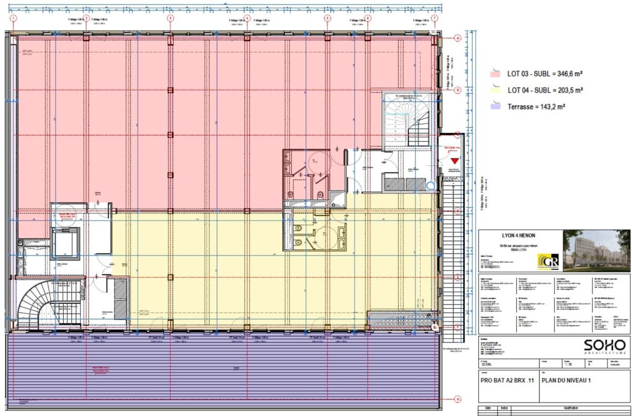This screenshot has height=416, width=632.
Task: Click the yellow LOT 04 legend color swatch
Action: tap(495, 90)
